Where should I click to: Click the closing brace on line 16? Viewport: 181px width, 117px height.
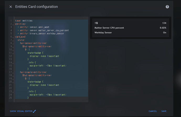28,69
